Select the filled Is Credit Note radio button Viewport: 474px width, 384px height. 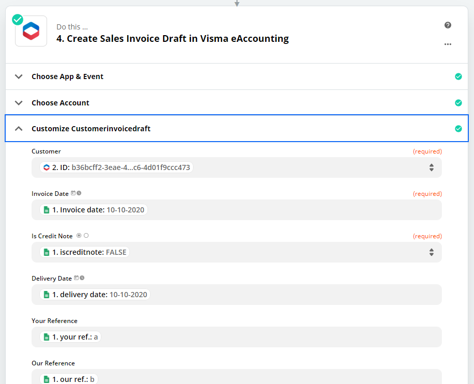pyautogui.click(x=79, y=236)
